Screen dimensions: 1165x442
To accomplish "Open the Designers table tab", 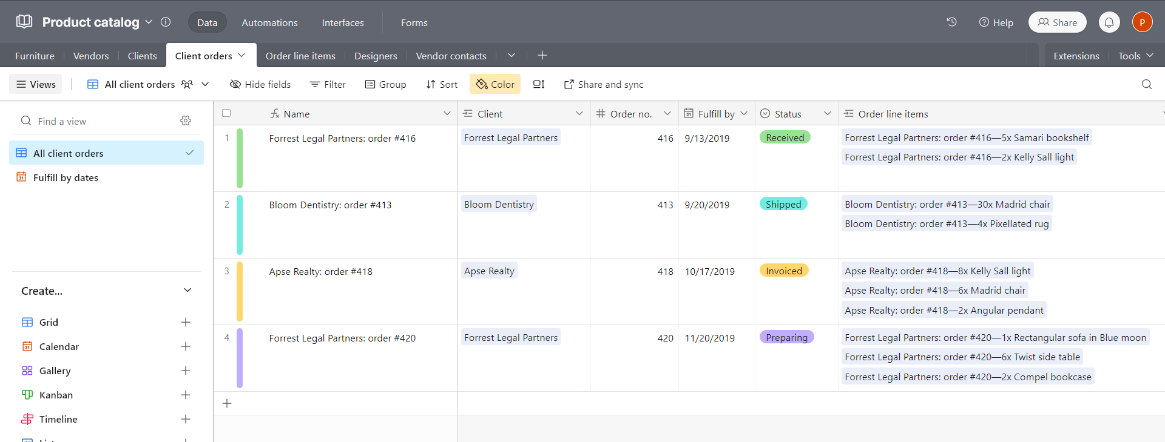I will (376, 56).
